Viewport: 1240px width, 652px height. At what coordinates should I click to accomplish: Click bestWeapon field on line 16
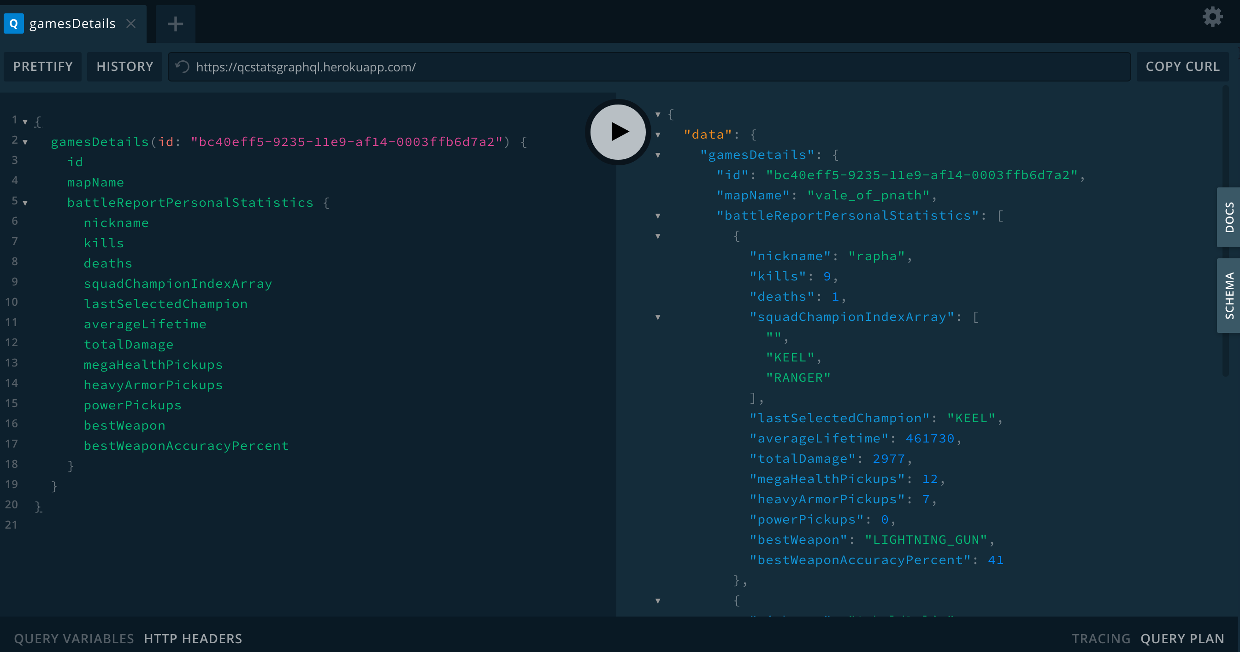(x=124, y=425)
